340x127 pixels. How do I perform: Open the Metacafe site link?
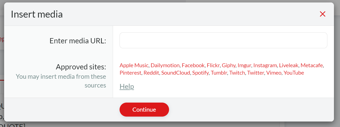point(312,65)
